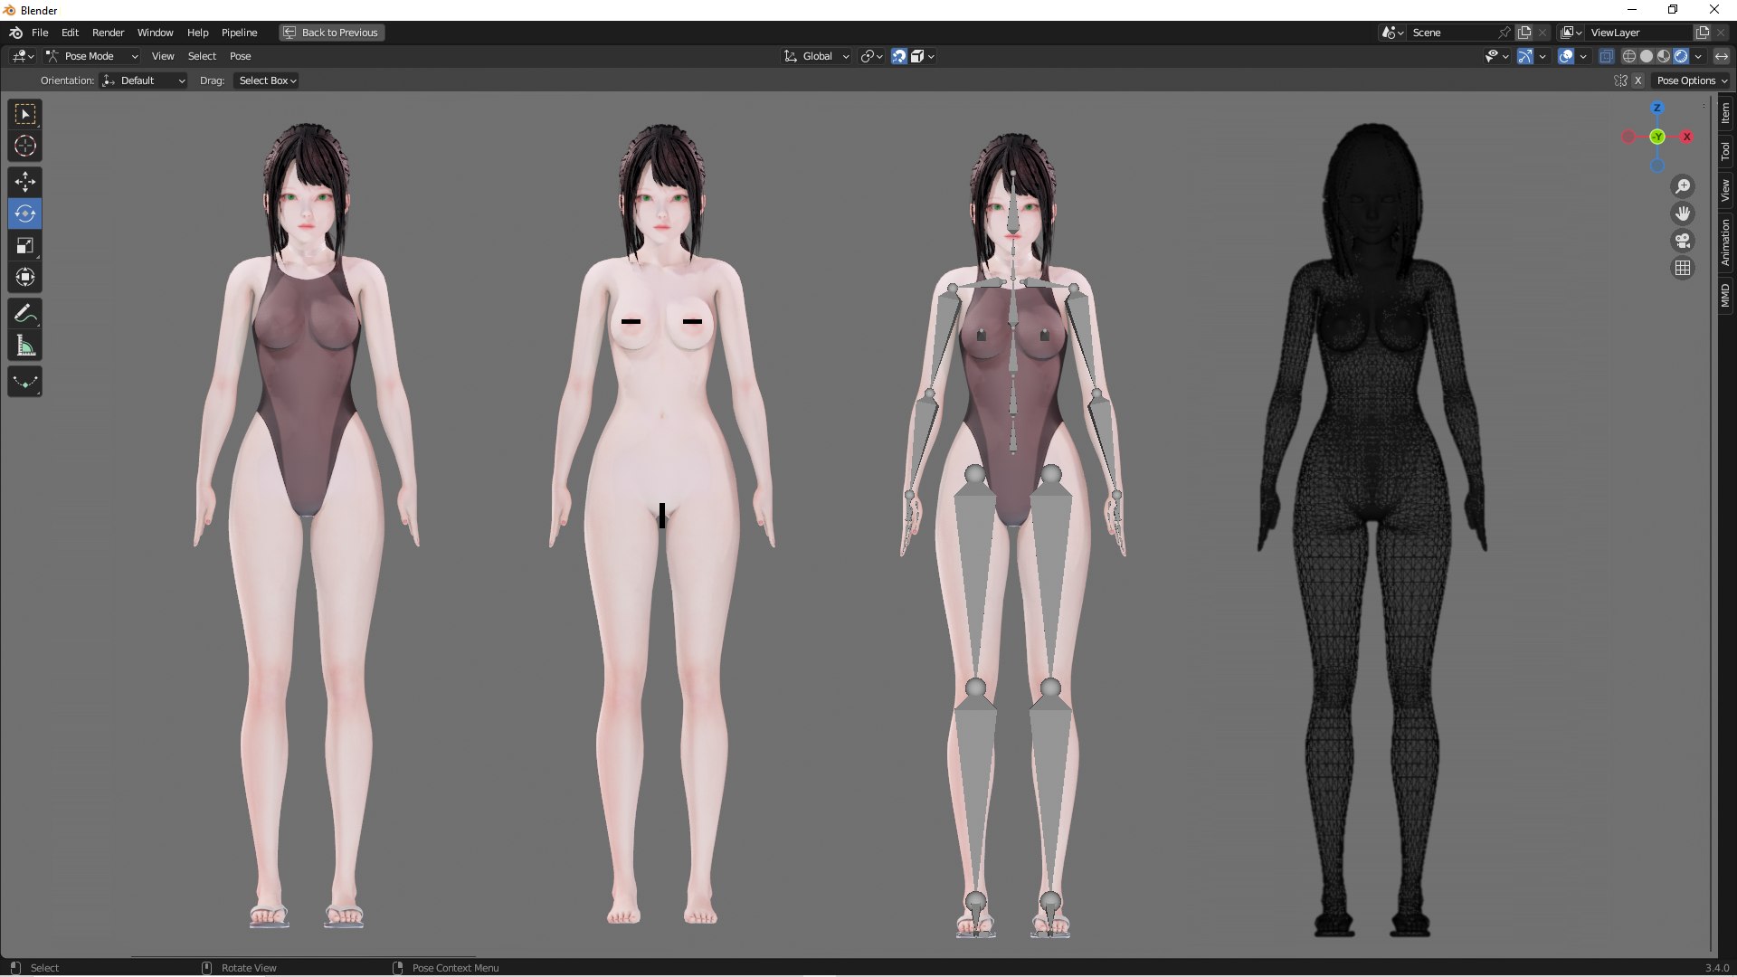
Task: Toggle show gizmo button
Action: [1525, 56]
